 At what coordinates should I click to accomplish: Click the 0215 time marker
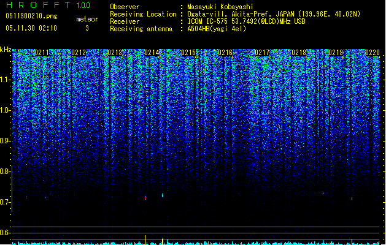click(188, 53)
